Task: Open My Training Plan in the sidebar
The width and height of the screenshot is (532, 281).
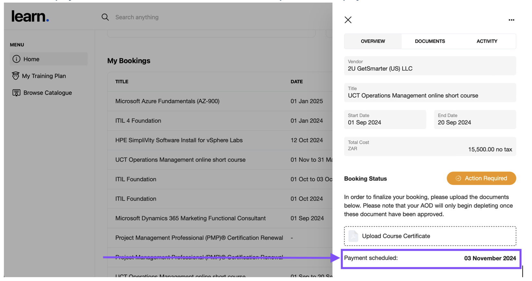Action: pos(44,76)
